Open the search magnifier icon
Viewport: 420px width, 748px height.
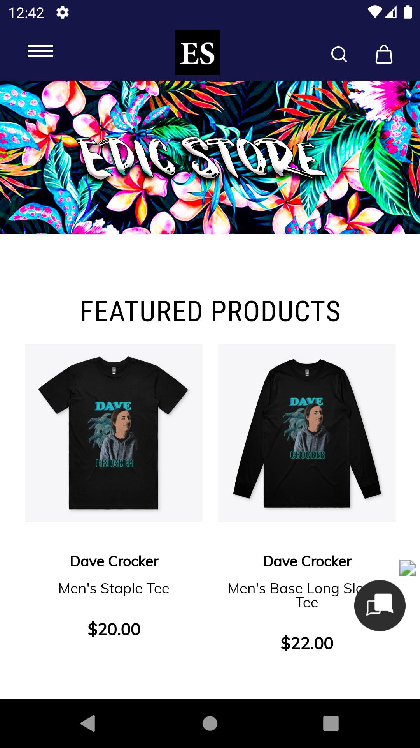pos(339,54)
